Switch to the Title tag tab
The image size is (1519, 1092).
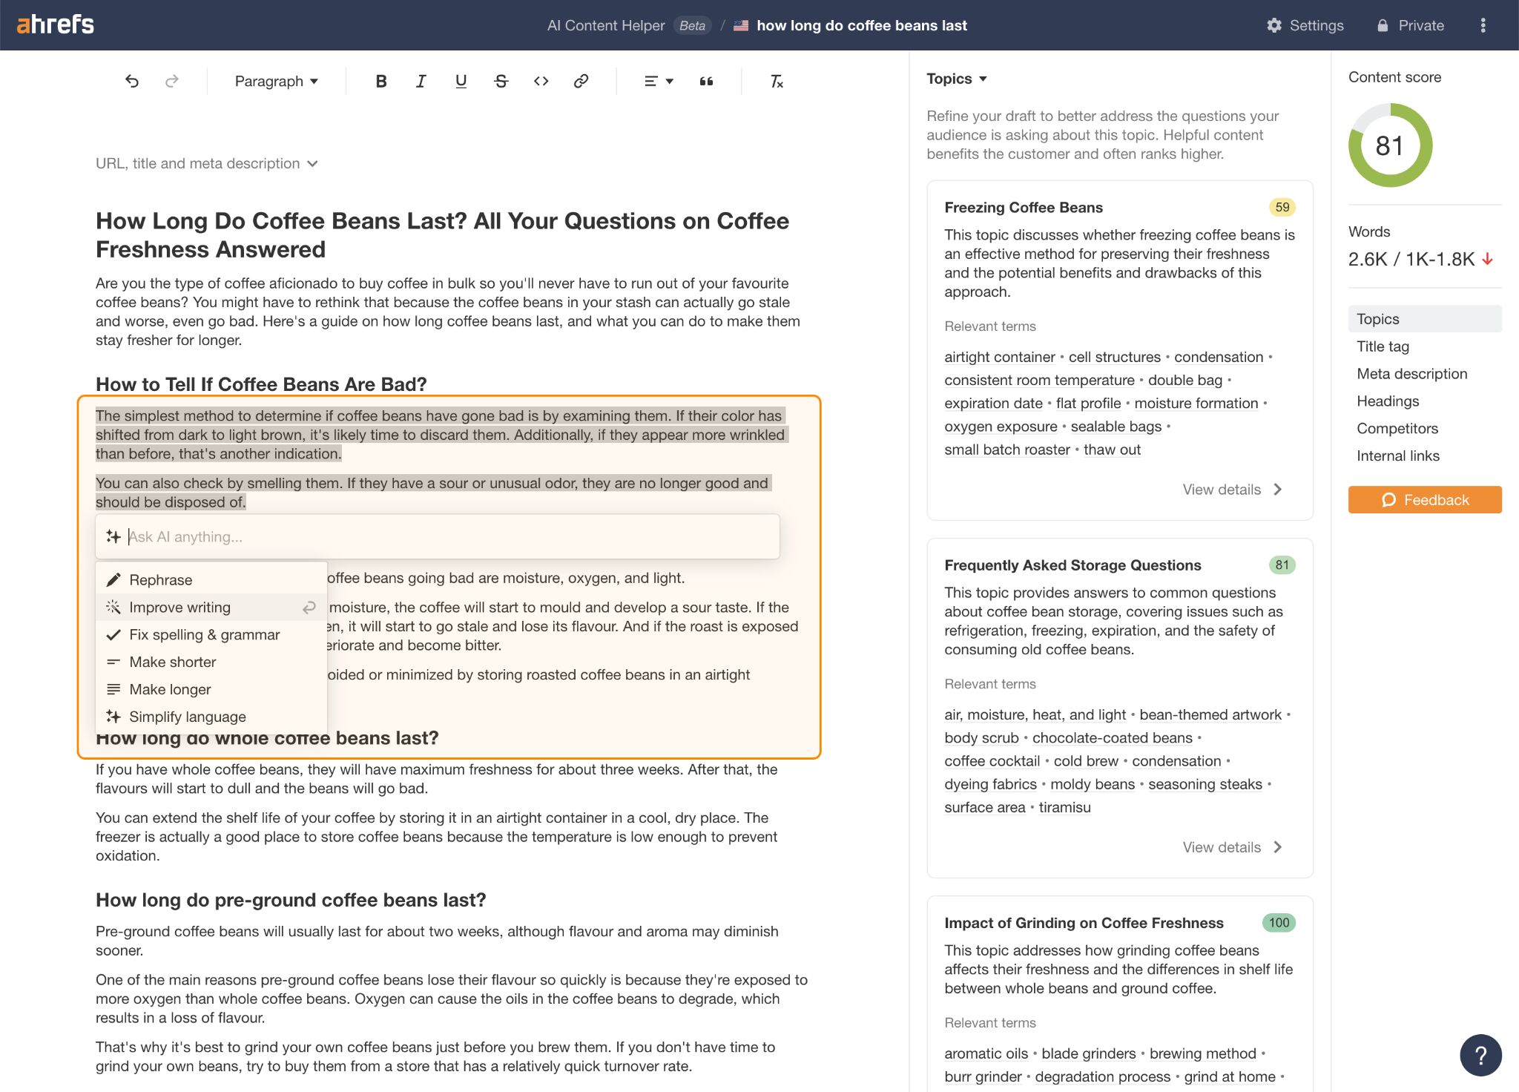(x=1383, y=346)
